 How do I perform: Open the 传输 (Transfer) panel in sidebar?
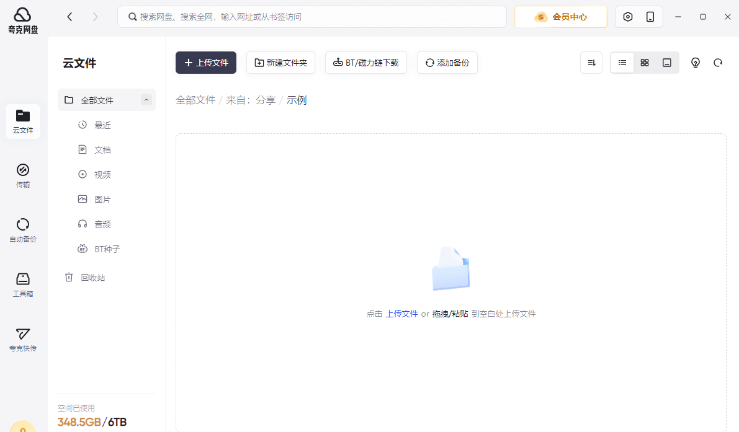[22, 175]
